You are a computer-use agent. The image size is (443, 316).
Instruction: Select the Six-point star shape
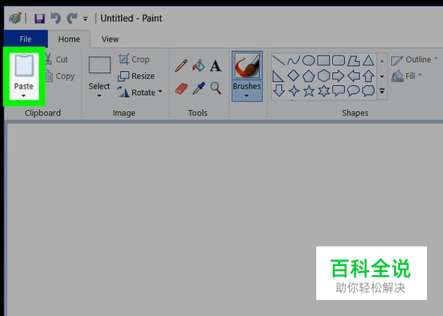324,91
